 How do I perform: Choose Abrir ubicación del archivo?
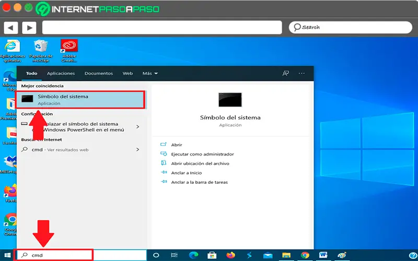tap(200, 163)
